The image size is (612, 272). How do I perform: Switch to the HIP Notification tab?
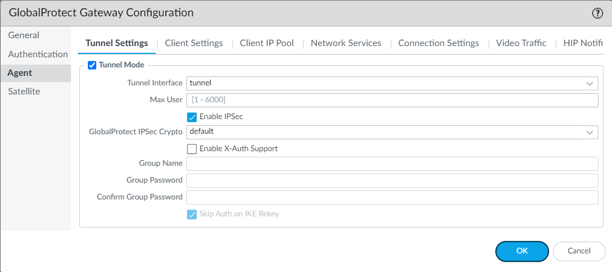click(x=583, y=43)
